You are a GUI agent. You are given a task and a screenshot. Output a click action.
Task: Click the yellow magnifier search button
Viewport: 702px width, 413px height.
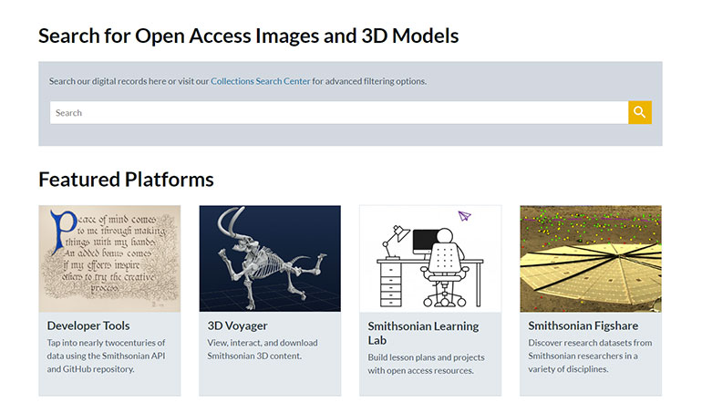click(x=640, y=112)
